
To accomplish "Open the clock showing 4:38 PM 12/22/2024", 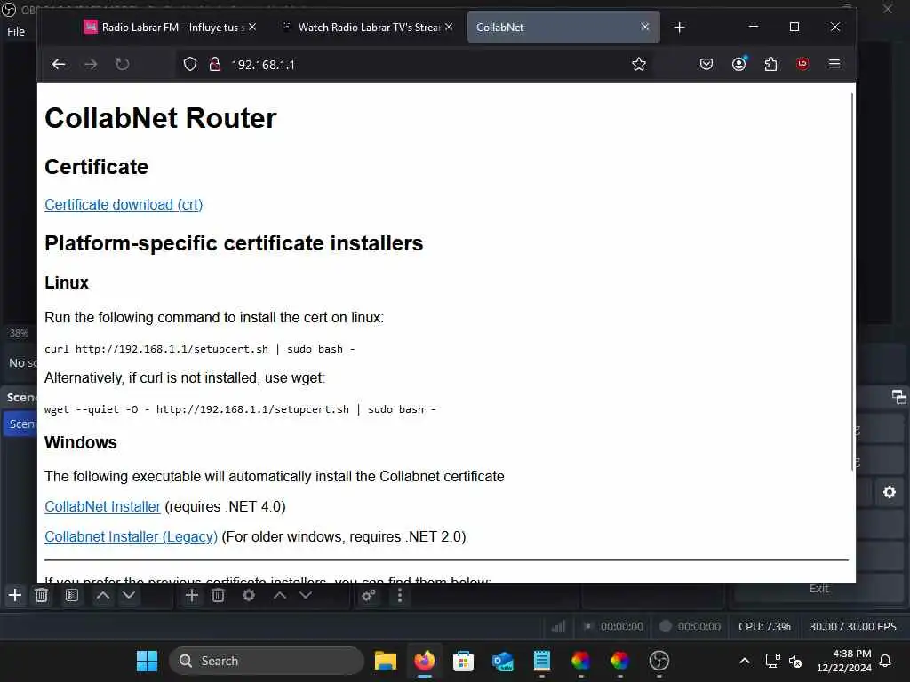I will pyautogui.click(x=844, y=661).
